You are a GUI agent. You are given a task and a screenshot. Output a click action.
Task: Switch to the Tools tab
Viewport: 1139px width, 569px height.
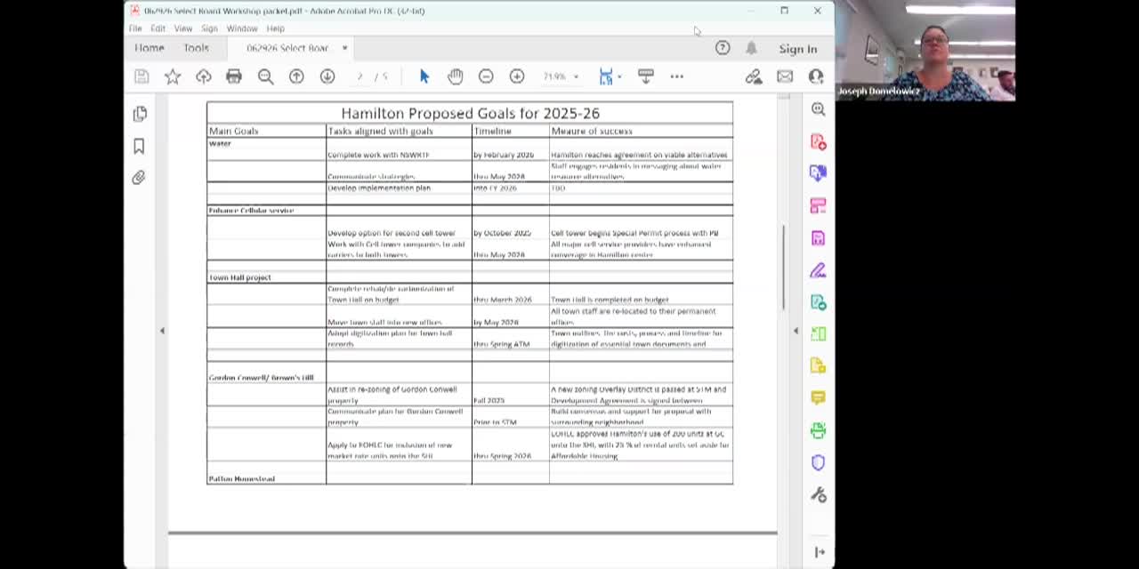click(x=196, y=48)
